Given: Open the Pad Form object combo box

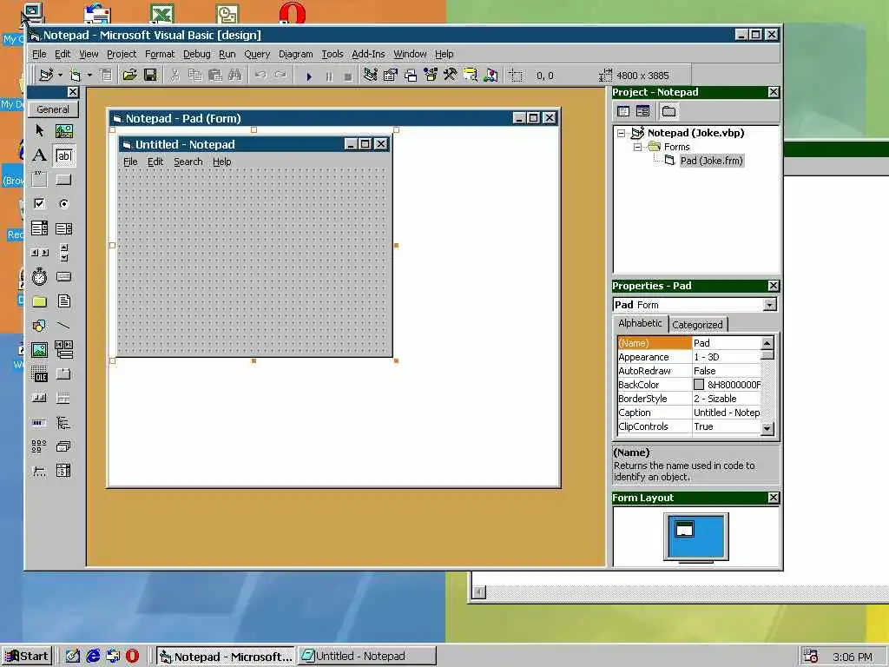Looking at the screenshot, I should coord(769,305).
